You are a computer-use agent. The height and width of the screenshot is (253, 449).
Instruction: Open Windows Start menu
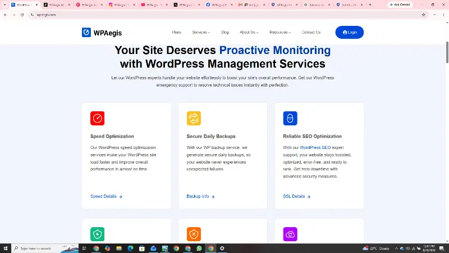click(6, 248)
